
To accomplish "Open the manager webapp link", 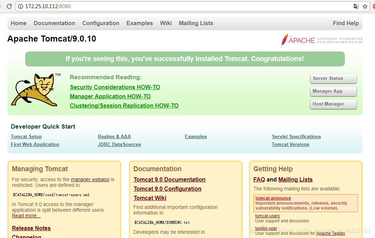I will pos(90,179).
